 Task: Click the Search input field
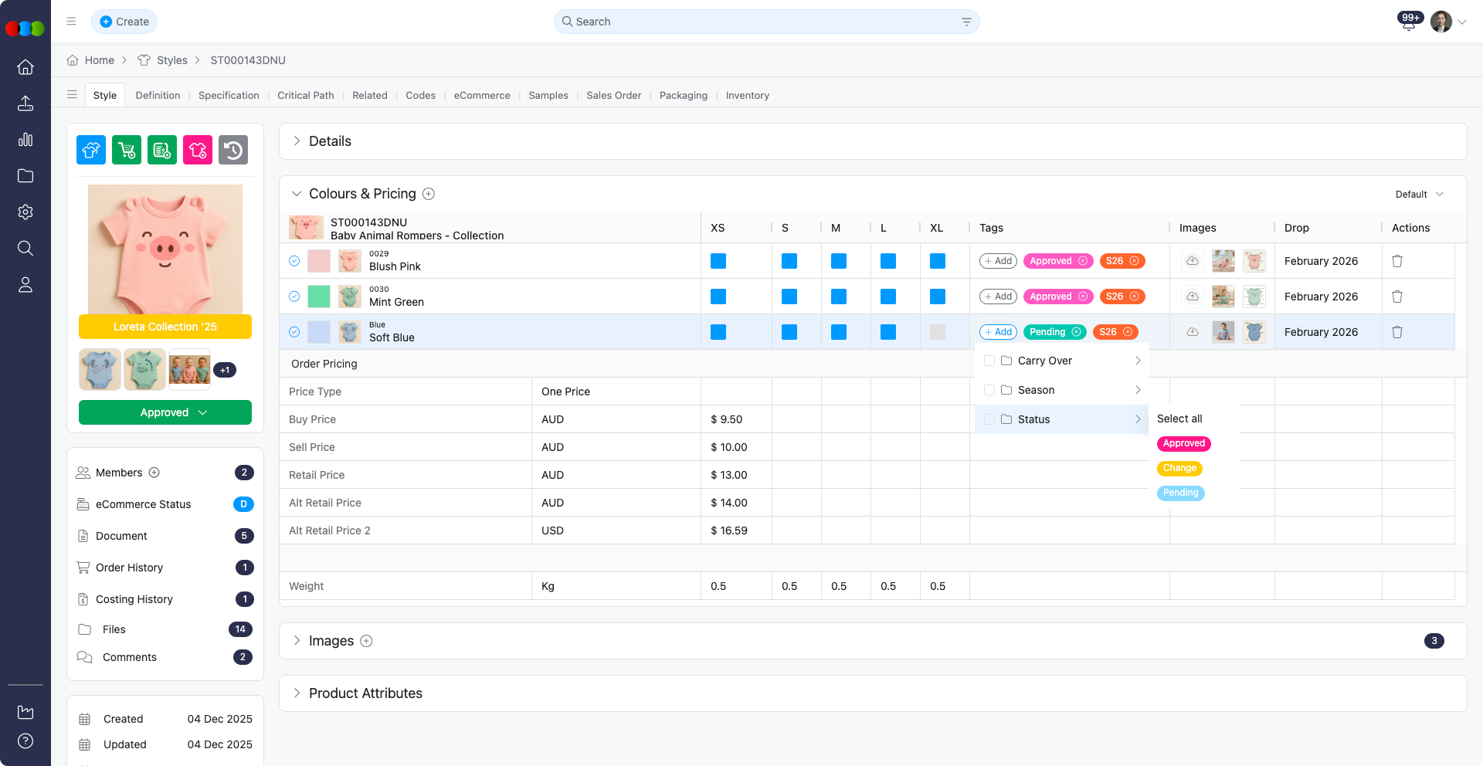pos(757,22)
